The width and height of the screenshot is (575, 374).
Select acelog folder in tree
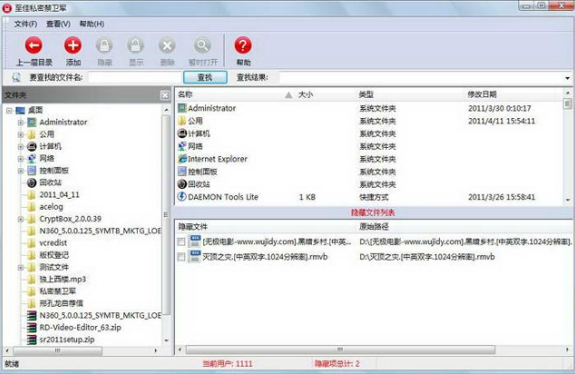pos(52,207)
